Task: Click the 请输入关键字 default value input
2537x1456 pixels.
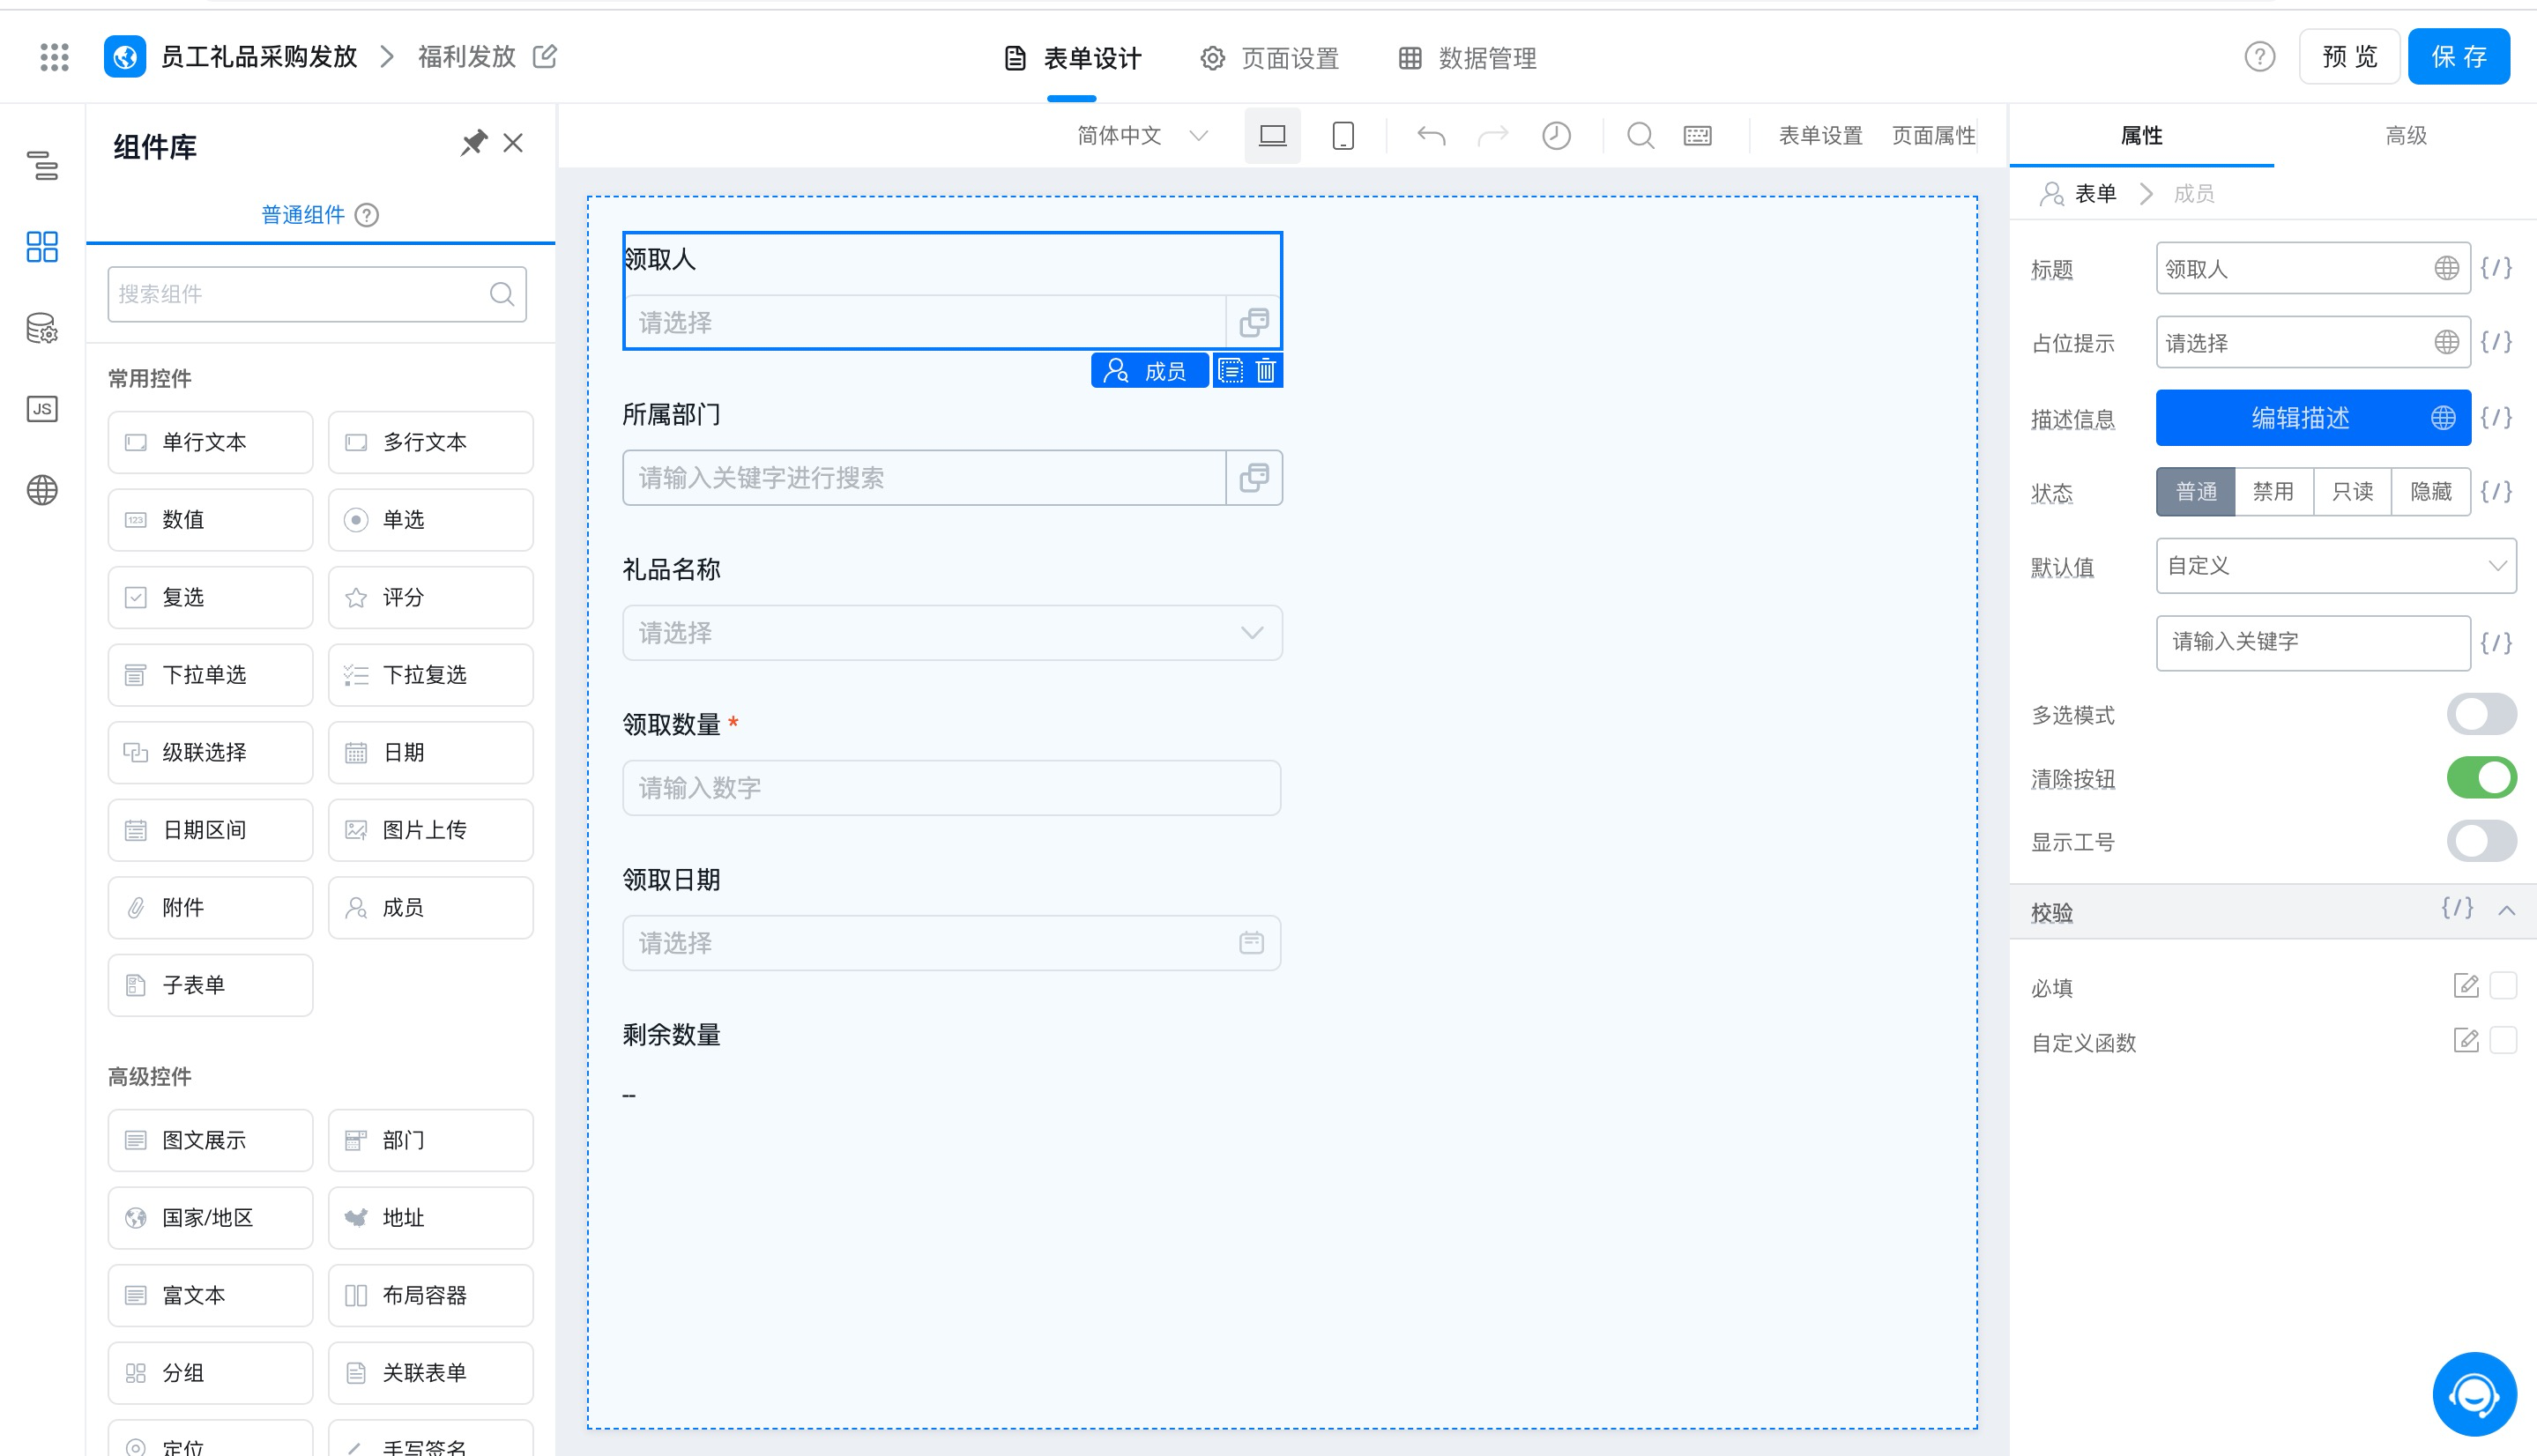Action: (x=2312, y=642)
